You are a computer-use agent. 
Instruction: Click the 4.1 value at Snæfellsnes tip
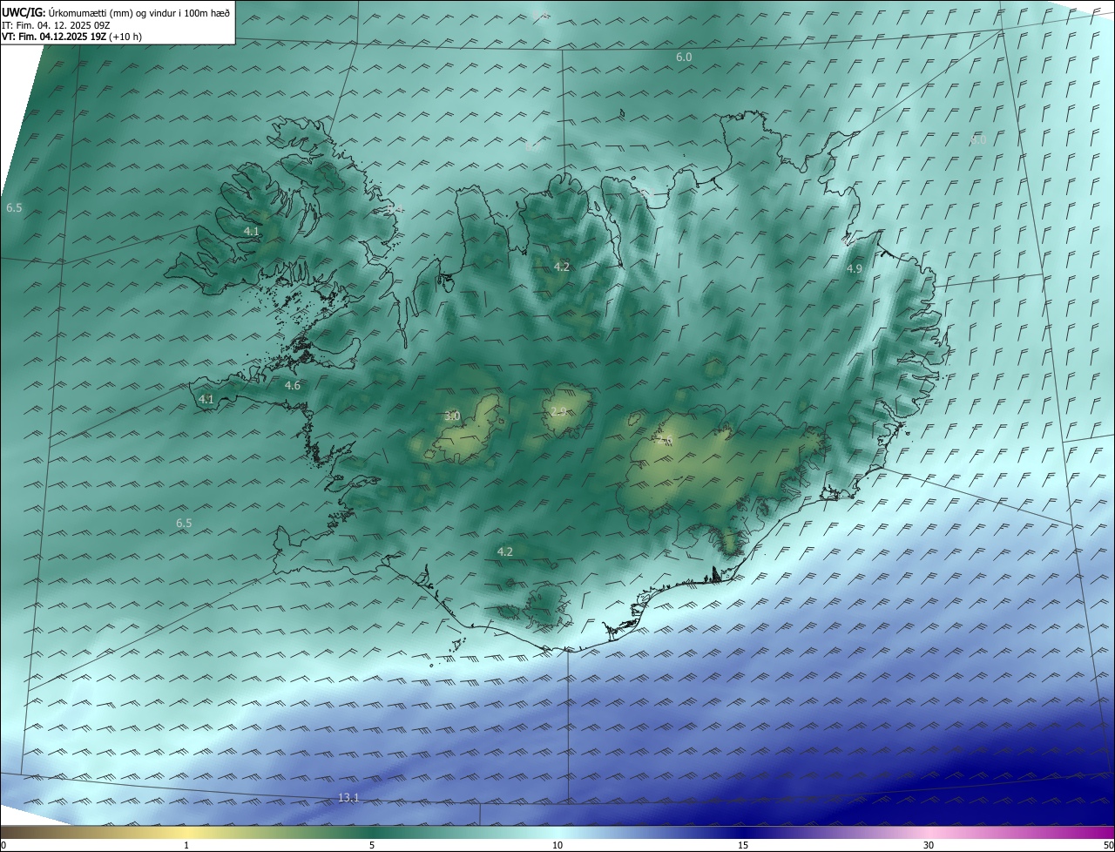click(x=206, y=399)
